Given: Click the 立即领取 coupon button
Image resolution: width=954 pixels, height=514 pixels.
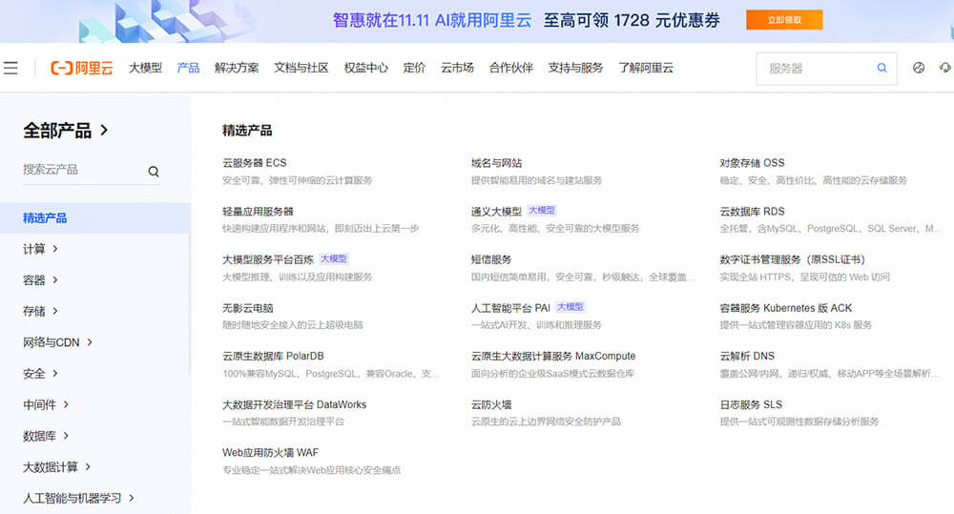Looking at the screenshot, I should pos(784,20).
